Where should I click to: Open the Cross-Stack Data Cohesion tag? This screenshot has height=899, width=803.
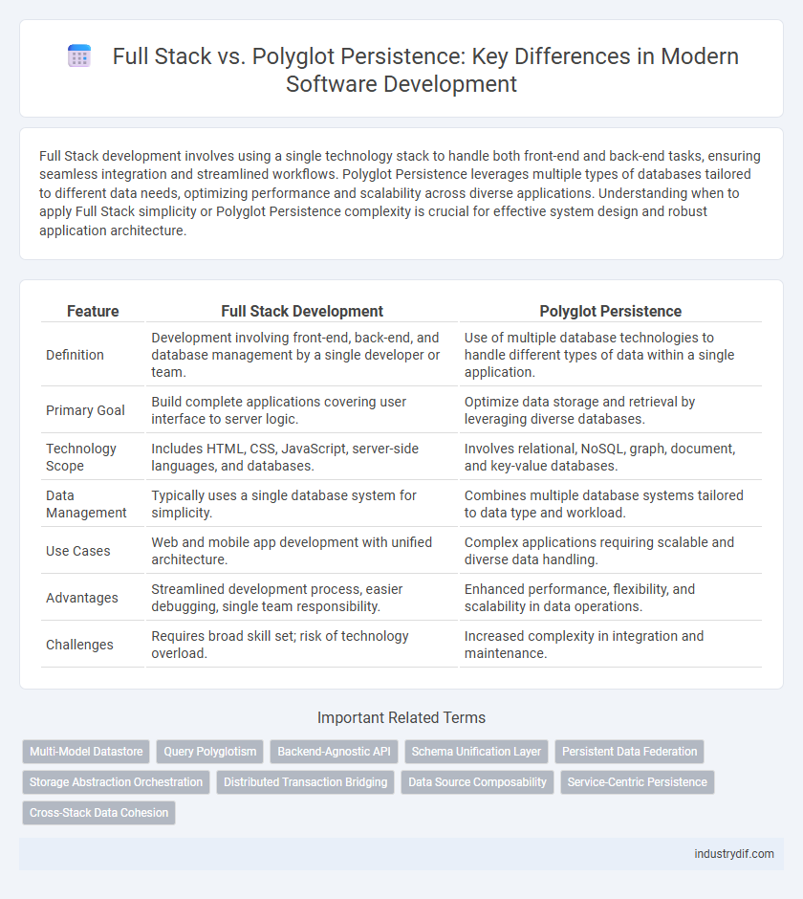pyautogui.click(x=98, y=812)
